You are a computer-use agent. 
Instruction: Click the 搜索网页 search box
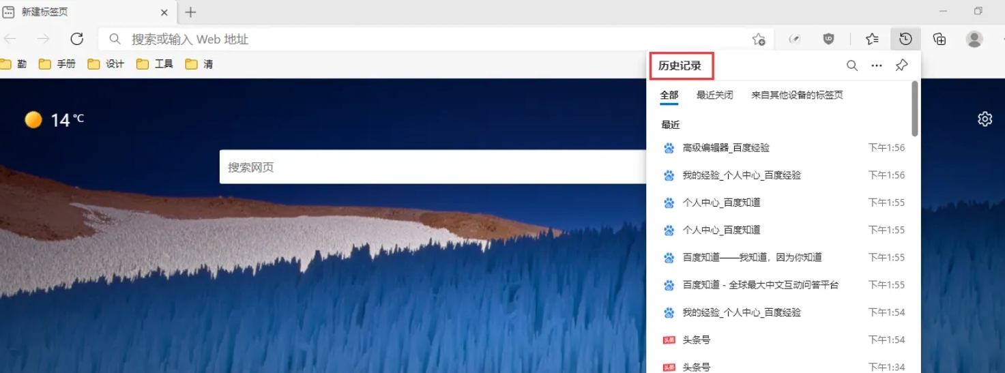coord(430,167)
